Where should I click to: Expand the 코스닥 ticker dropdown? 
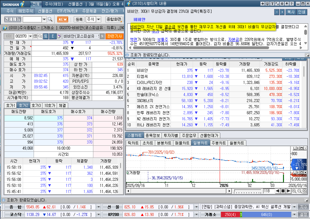pyautogui.click(x=98, y=214)
